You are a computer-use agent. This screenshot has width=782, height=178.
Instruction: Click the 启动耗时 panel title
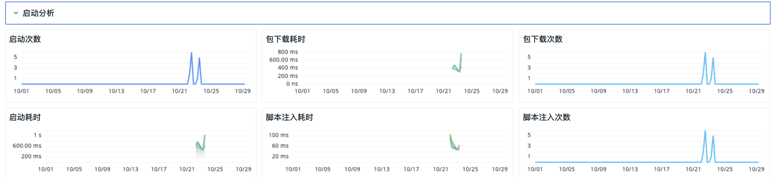pos(25,117)
